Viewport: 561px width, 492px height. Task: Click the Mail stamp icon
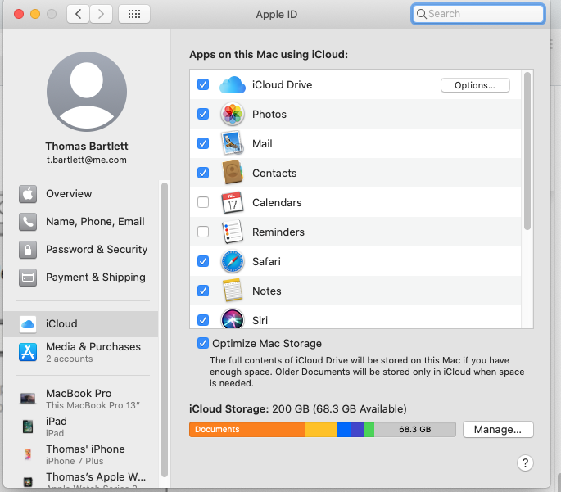233,143
